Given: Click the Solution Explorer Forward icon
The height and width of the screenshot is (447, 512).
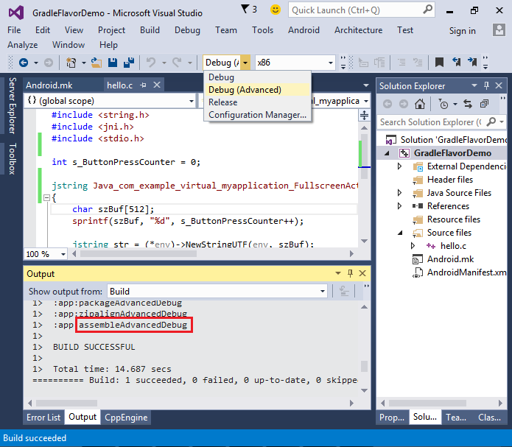Looking at the screenshot, I should coord(404,104).
